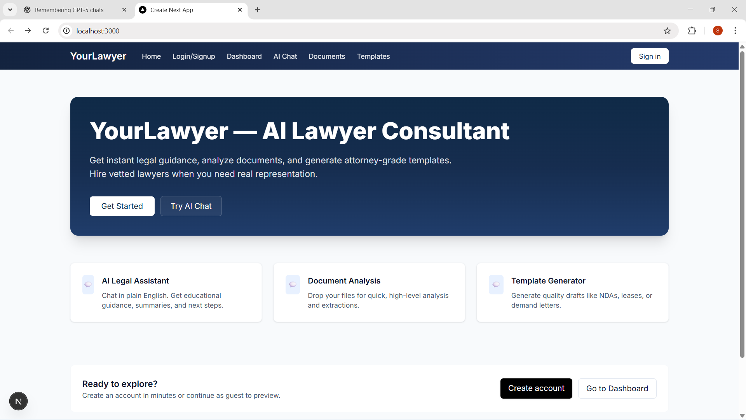Click the Next.js dev tools badge
The height and width of the screenshot is (420, 746).
click(18, 401)
